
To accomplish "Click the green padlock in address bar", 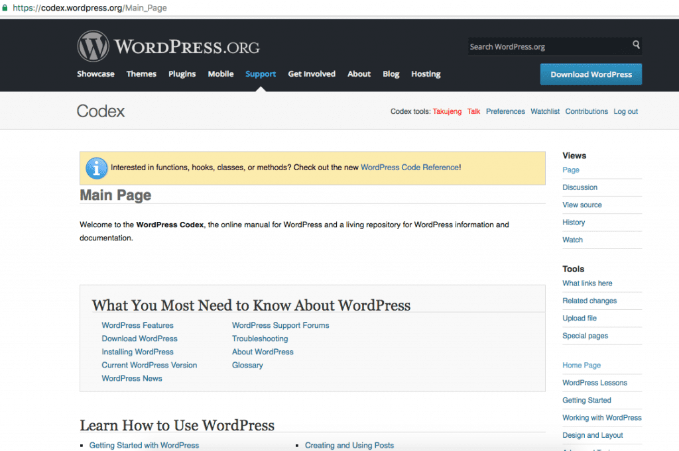I will (x=5, y=8).
